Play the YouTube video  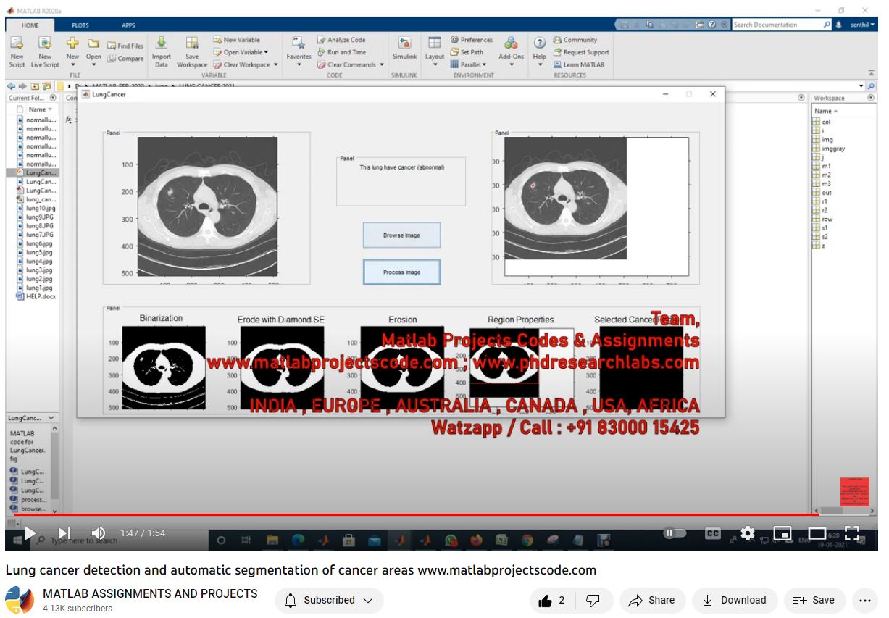pyautogui.click(x=30, y=533)
